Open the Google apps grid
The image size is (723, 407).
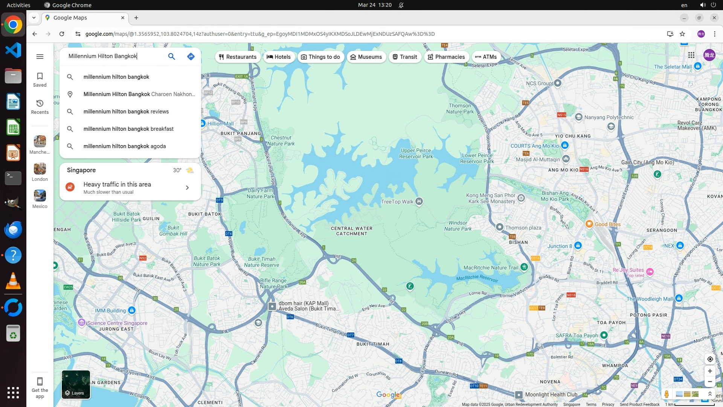pyautogui.click(x=691, y=55)
